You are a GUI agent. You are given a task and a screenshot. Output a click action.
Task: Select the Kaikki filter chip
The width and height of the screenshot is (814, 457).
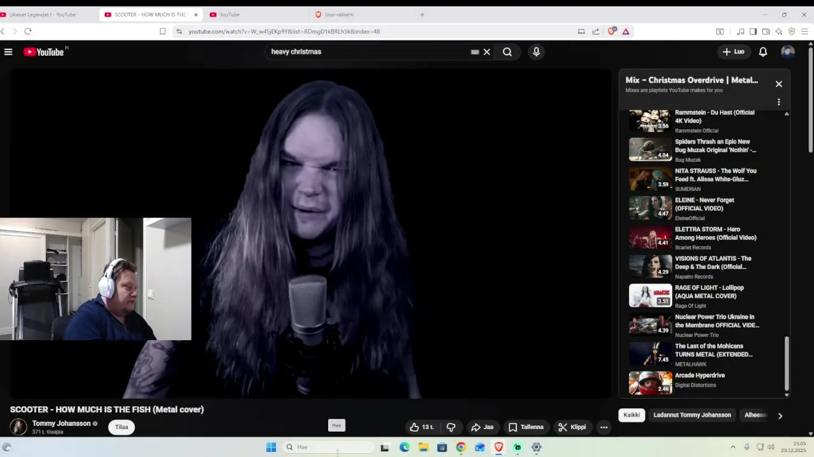[631, 415]
